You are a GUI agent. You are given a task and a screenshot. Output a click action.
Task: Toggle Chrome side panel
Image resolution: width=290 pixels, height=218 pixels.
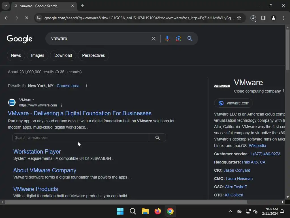coord(263,18)
